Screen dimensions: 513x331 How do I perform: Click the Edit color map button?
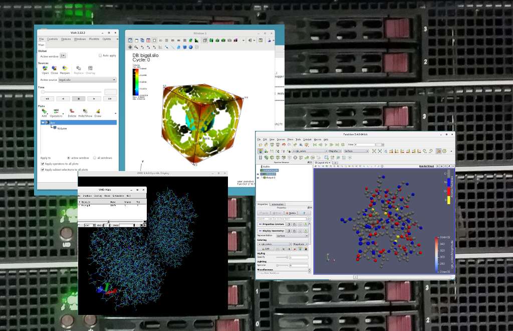click(x=266, y=249)
